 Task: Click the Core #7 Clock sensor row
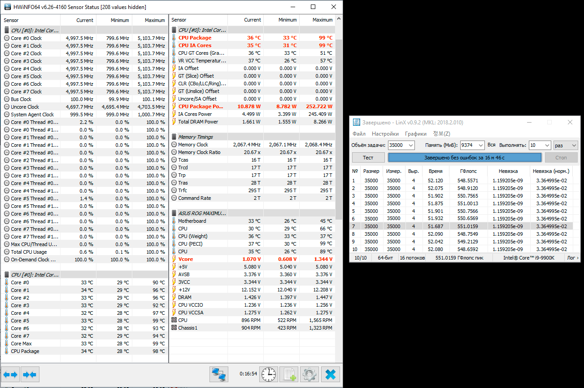85,92
